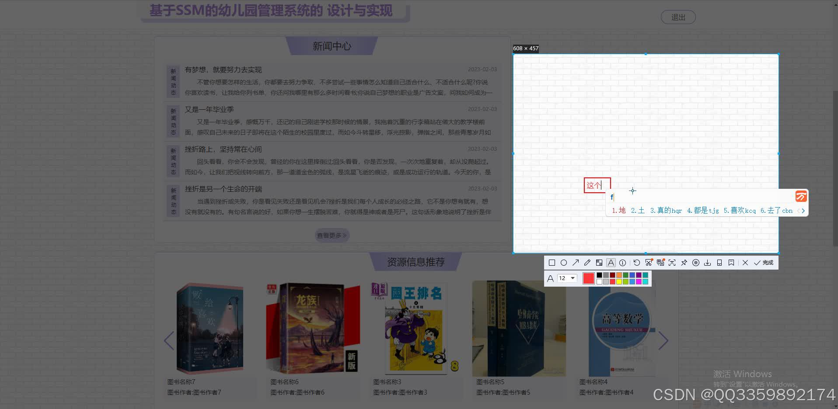The height and width of the screenshot is (409, 838).
Task: Open book cover thumbnail 图书名称7
Action: [210, 329]
